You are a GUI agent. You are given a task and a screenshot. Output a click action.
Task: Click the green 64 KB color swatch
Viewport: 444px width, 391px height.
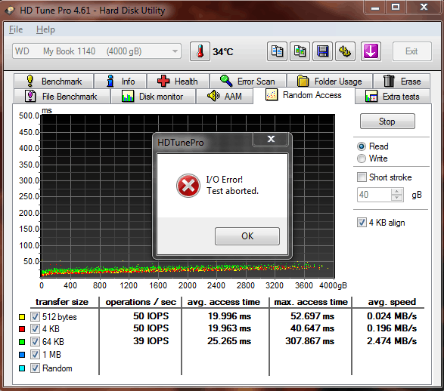tap(22, 342)
